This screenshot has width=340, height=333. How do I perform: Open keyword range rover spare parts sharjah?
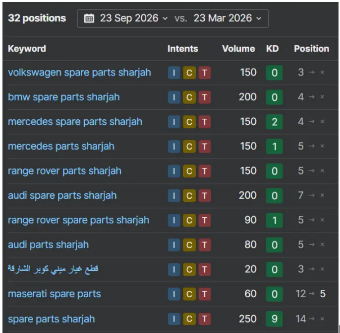[78, 220]
